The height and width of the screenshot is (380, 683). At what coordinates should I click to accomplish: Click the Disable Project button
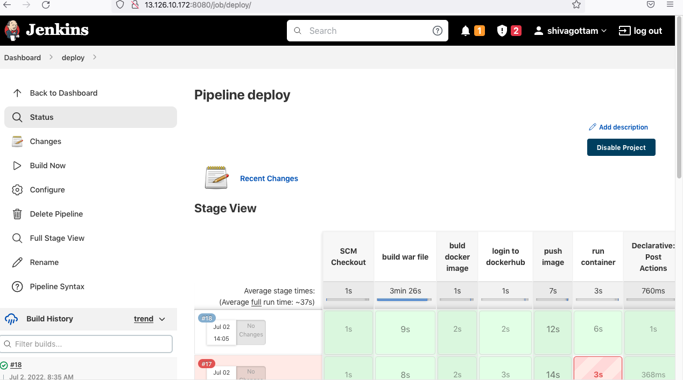[x=621, y=147]
